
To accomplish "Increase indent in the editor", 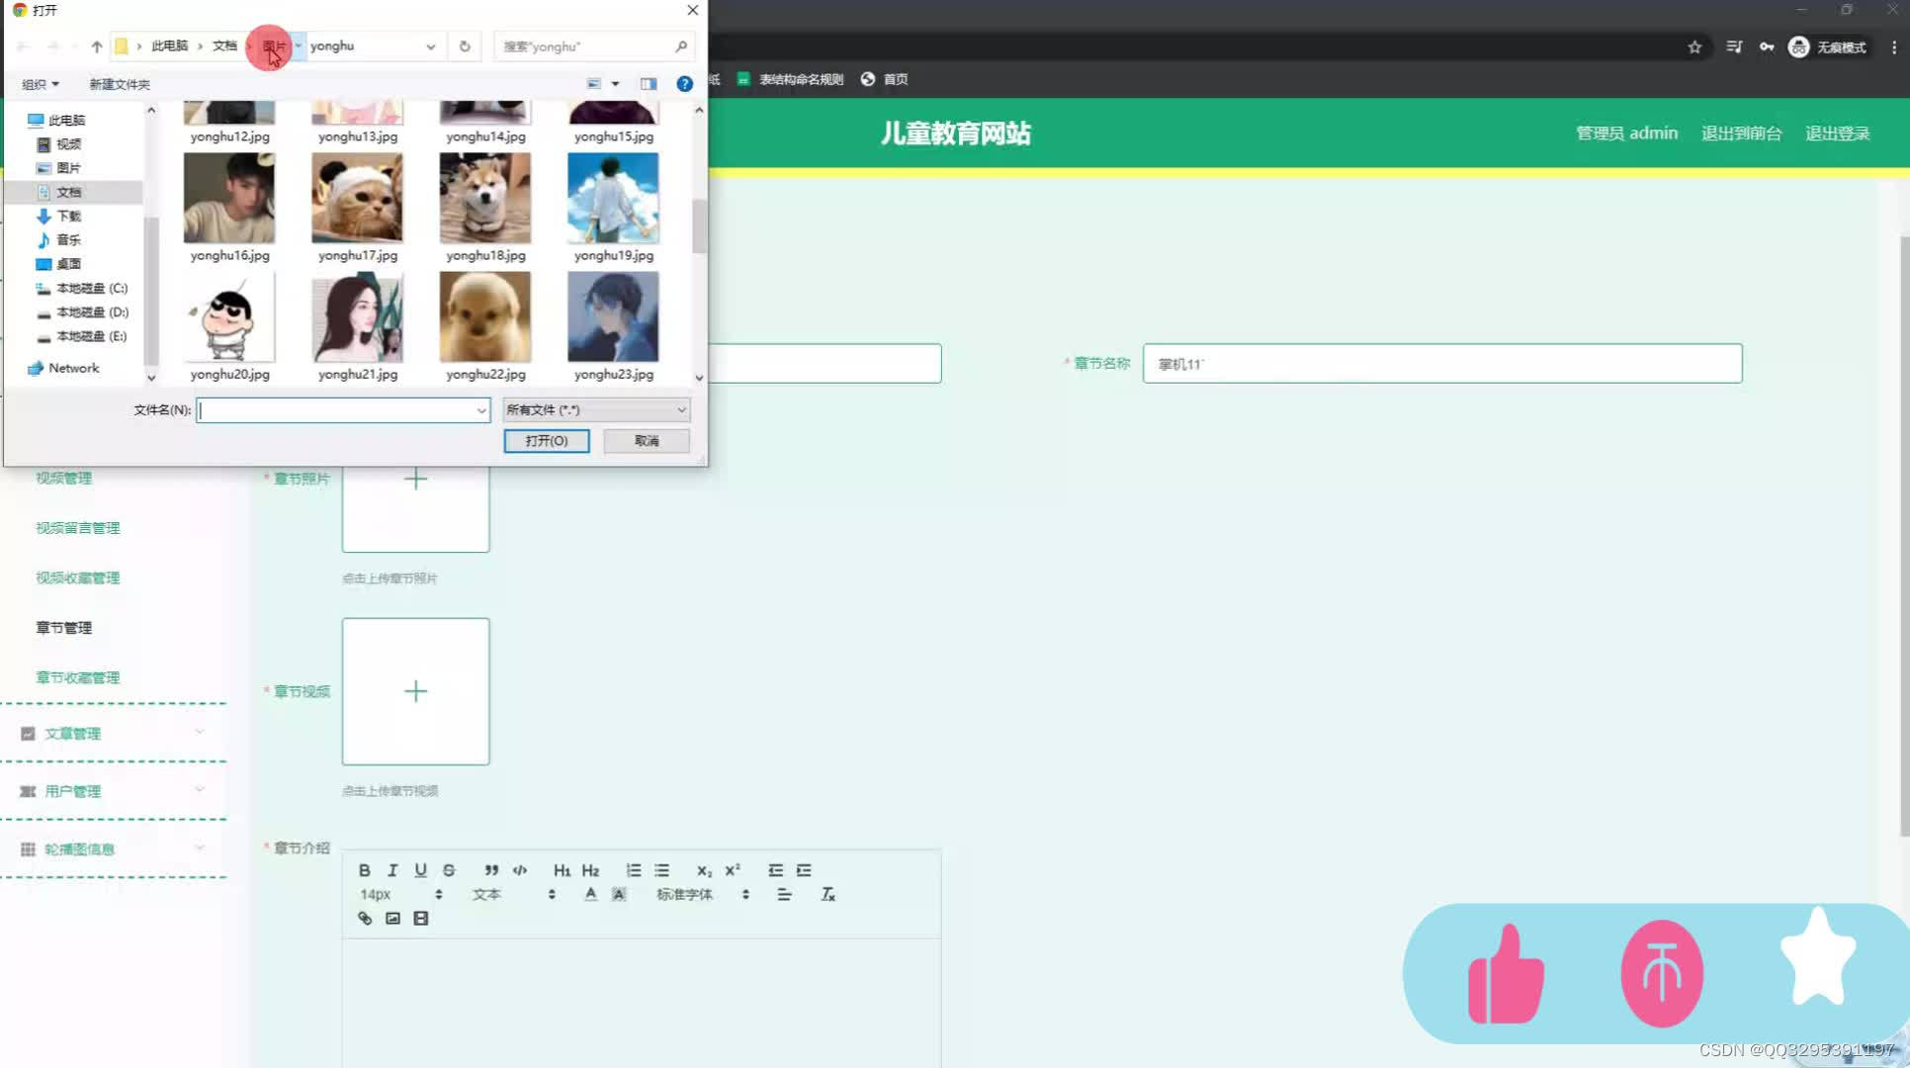I will coord(804,870).
